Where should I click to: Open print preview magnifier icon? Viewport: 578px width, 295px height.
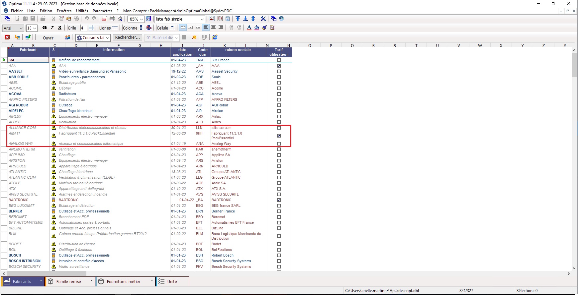click(120, 19)
